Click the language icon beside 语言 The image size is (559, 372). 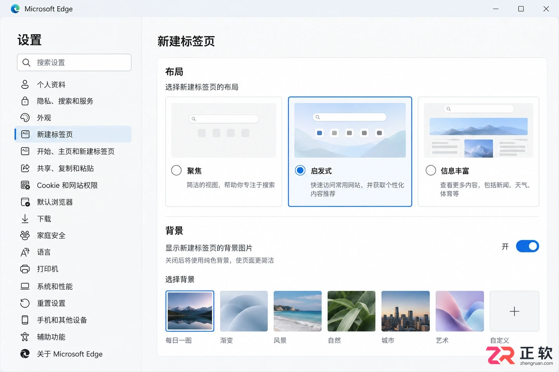click(x=25, y=252)
